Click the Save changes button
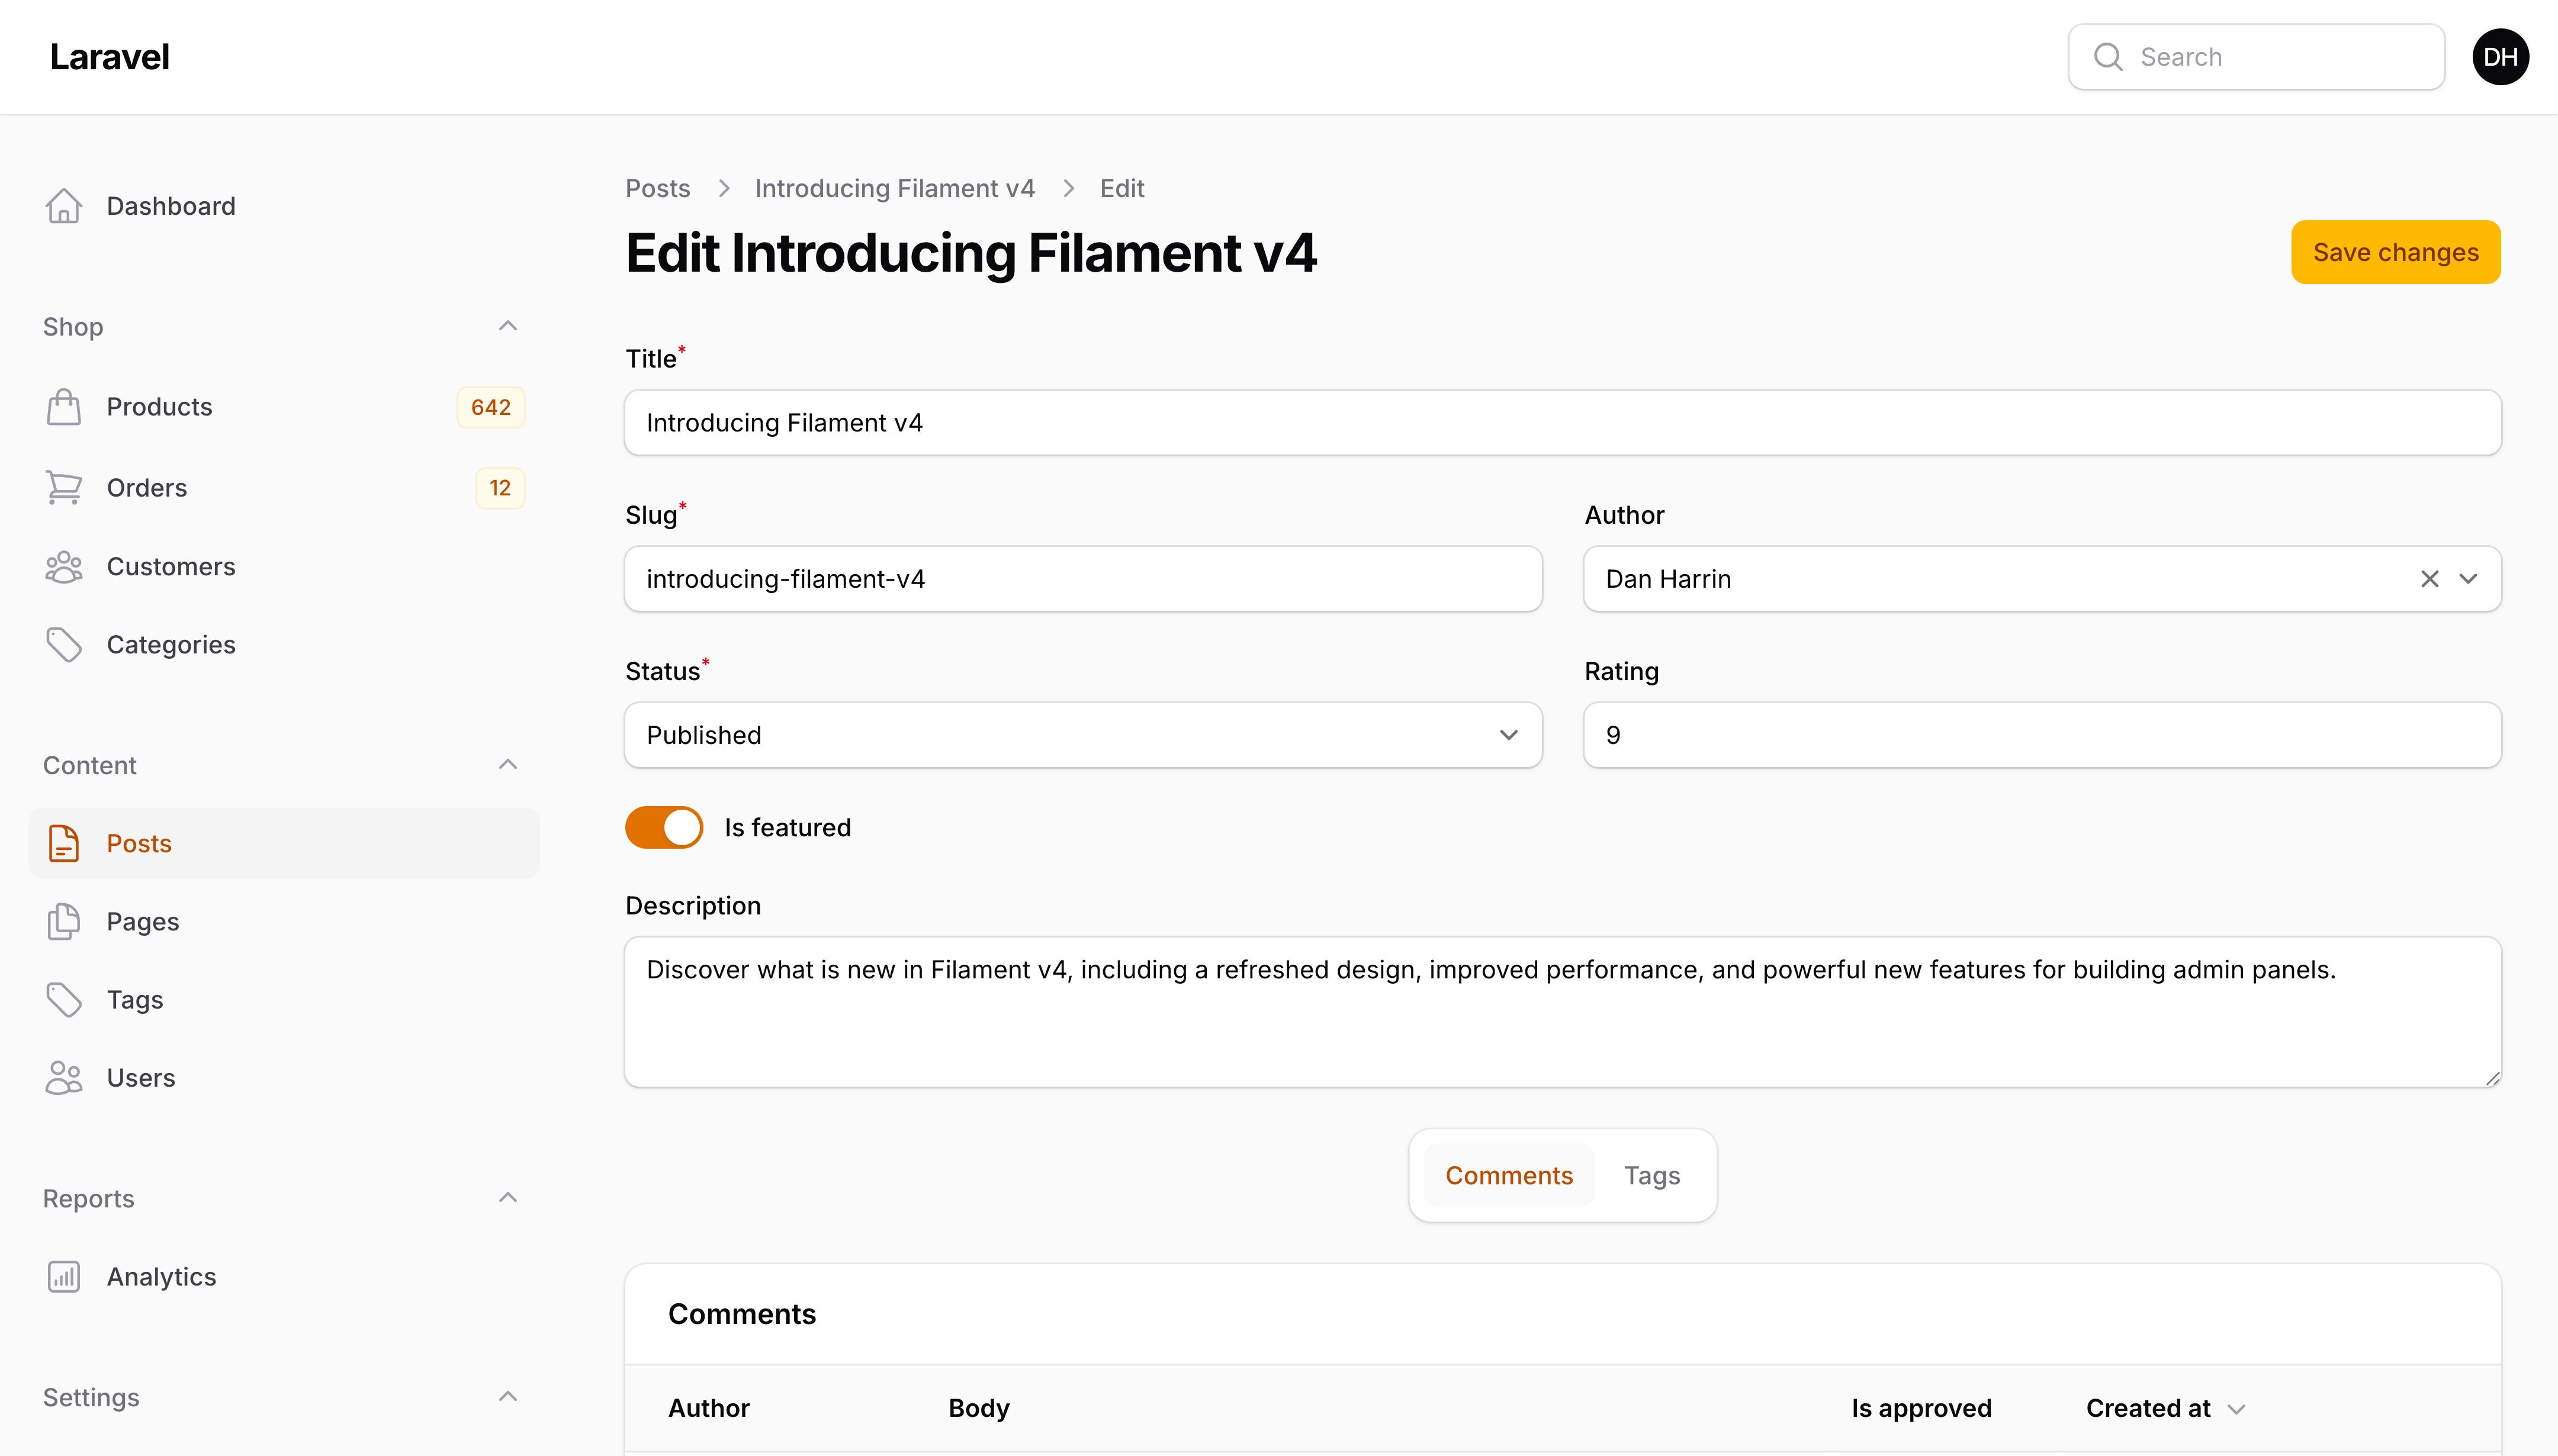Screen dimensions: 2558x1456 2396,252
